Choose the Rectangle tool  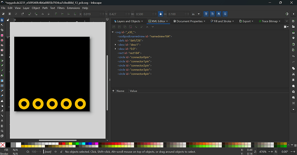point(2,35)
